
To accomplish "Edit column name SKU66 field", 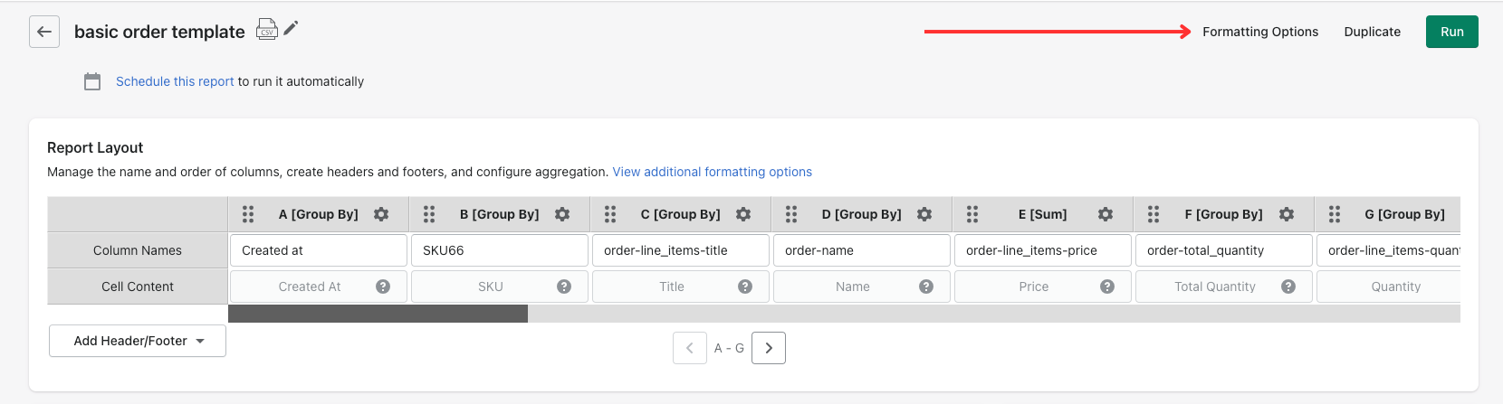I will click(x=500, y=250).
